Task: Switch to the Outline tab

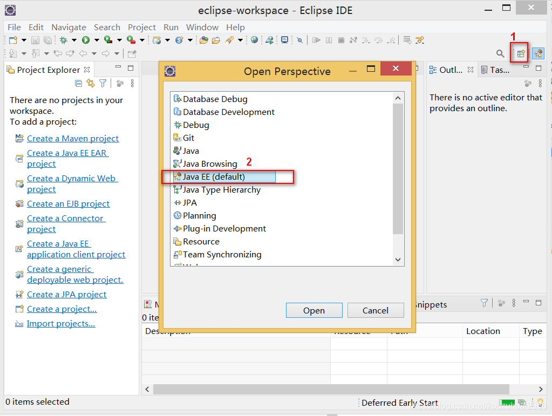Action: tap(451, 70)
